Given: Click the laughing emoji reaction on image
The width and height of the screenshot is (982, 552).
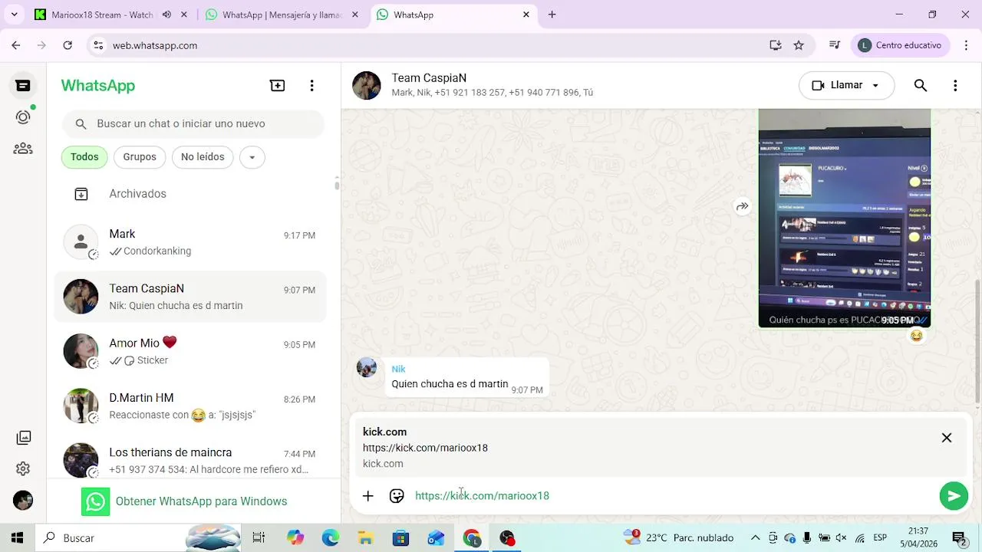Looking at the screenshot, I should [x=916, y=336].
